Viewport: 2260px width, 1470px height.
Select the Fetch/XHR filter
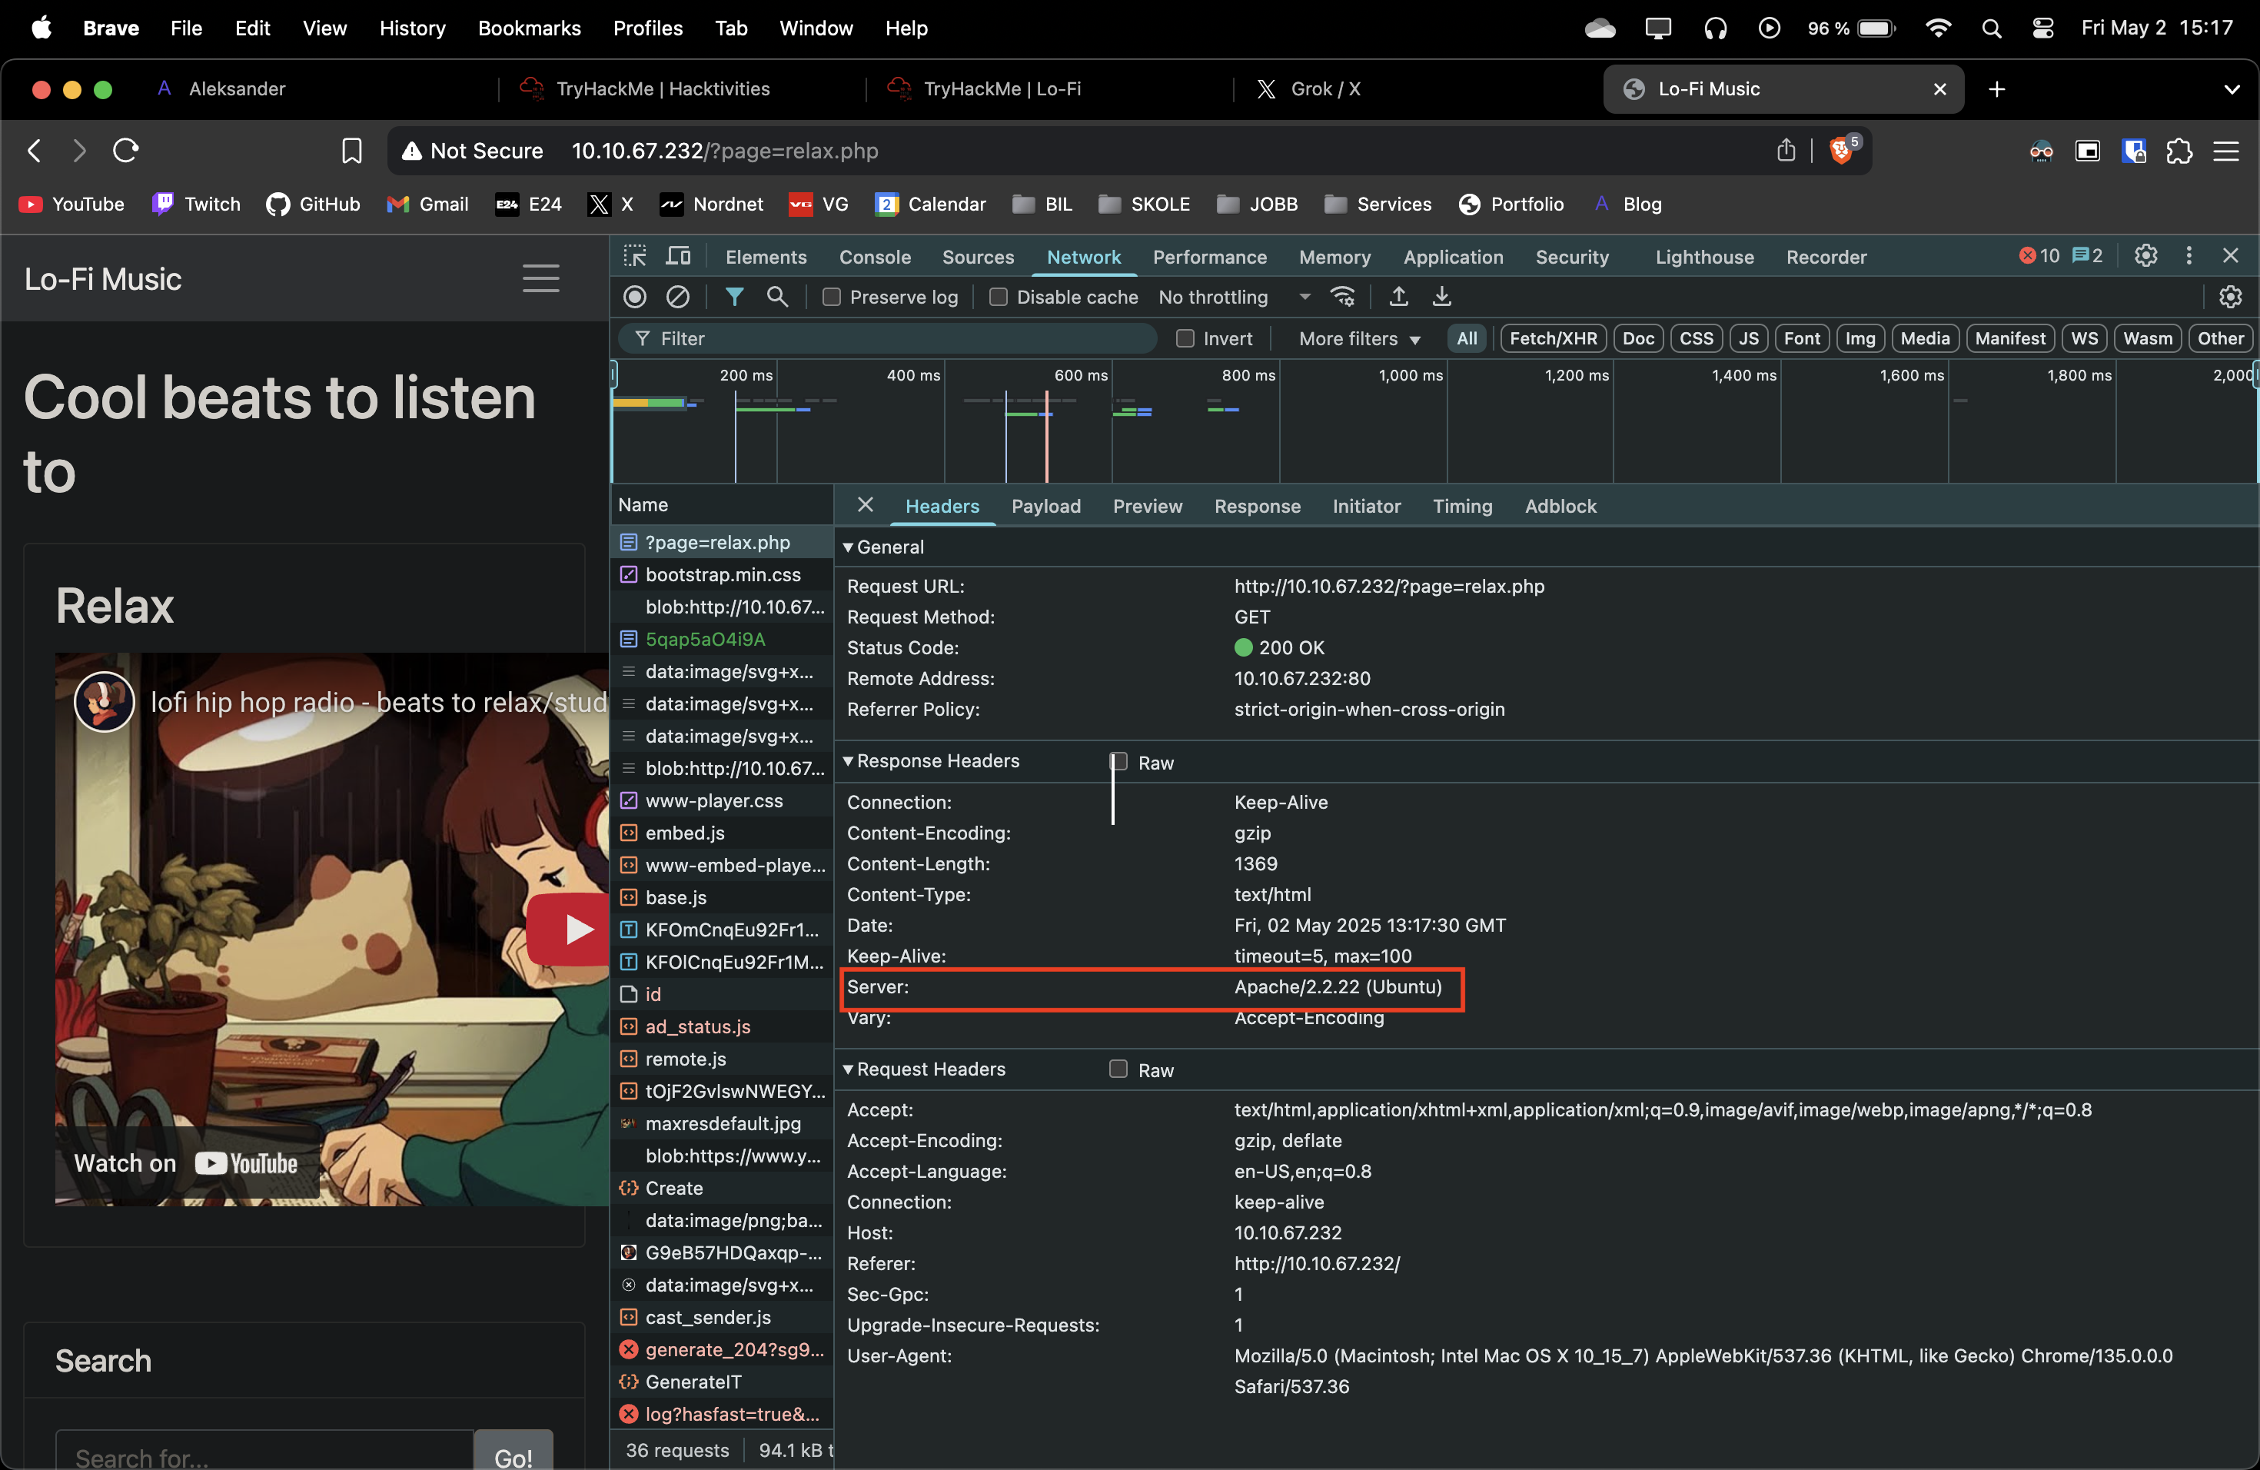pos(1553,338)
